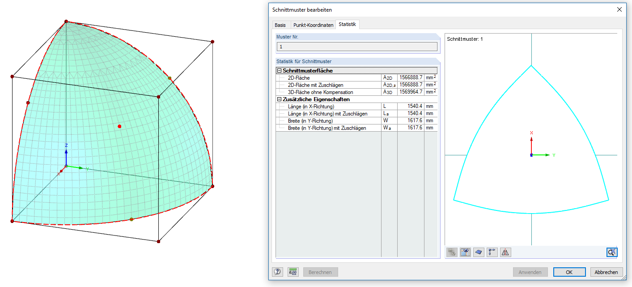Click the La symbol cell
Viewport: 632px width, 287px height.
point(389,114)
